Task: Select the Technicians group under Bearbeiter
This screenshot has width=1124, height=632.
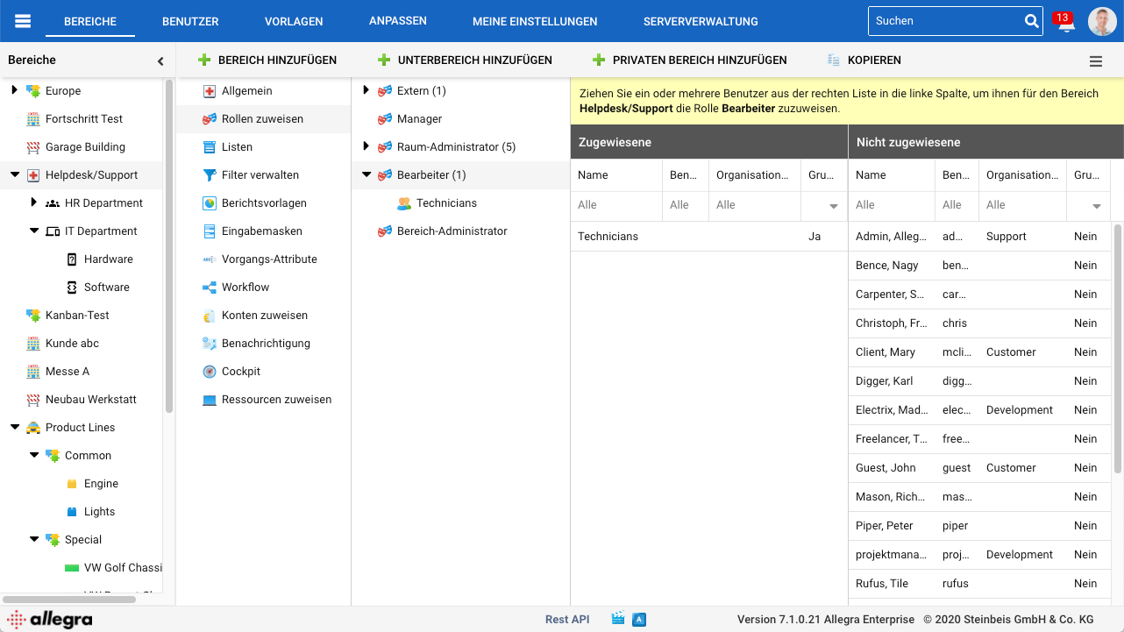Action: 446,203
